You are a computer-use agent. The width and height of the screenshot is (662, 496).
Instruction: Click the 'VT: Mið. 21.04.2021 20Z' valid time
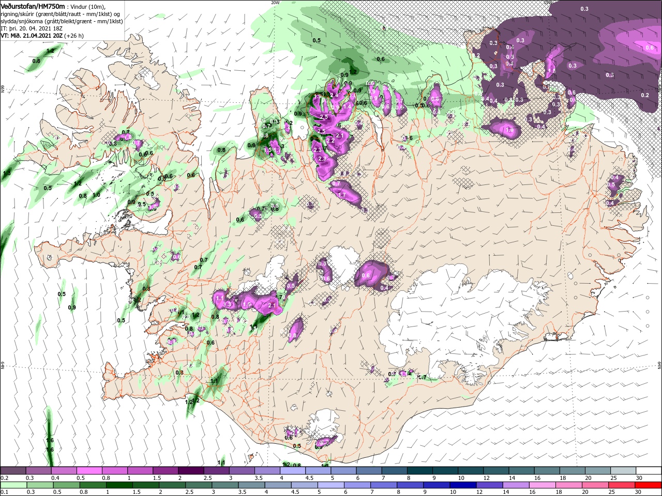coord(32,36)
